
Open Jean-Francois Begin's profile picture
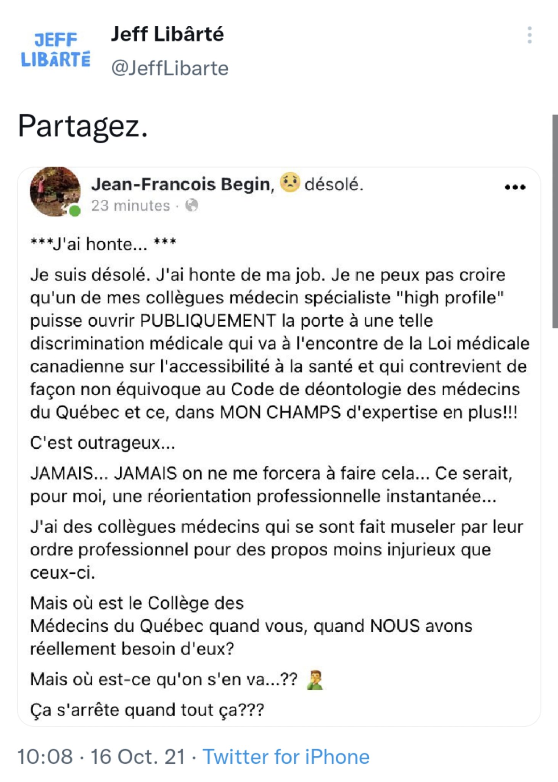(55, 192)
